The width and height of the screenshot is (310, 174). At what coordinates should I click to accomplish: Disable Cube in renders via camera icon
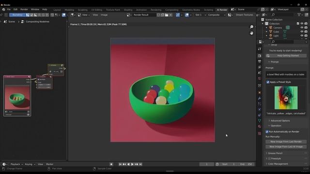coord(306,31)
